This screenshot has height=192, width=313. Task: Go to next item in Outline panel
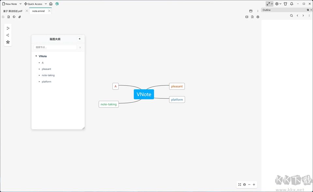pyautogui.click(x=303, y=16)
